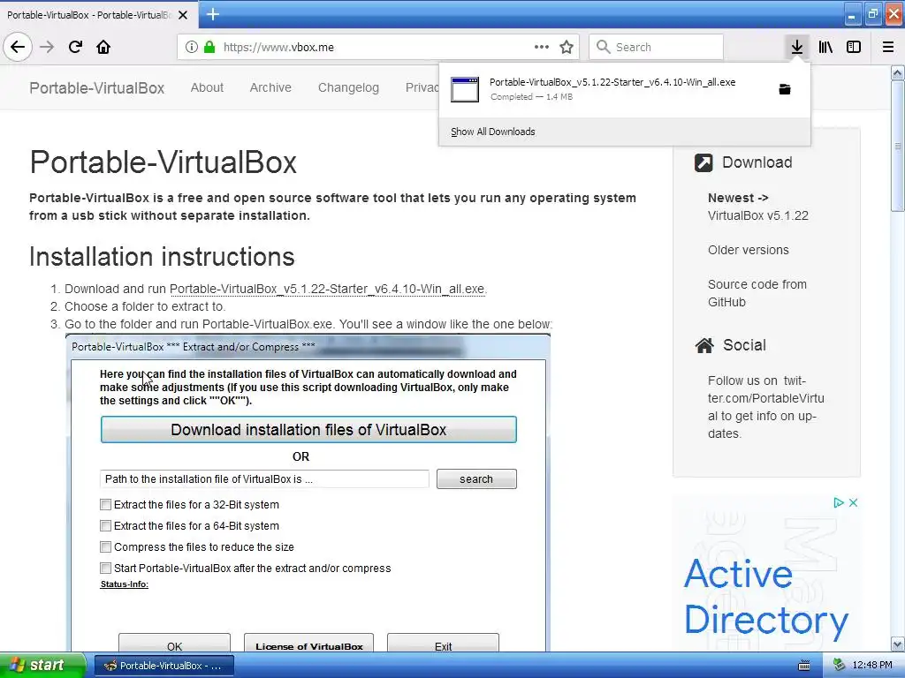This screenshot has width=905, height=678.
Task: Click the tray keyboard icon
Action: point(803,666)
